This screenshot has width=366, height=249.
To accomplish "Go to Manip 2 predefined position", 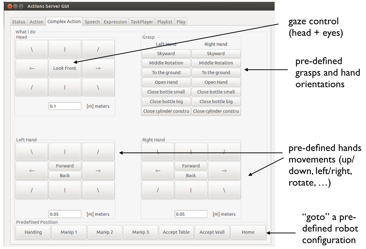I will click(105, 232).
